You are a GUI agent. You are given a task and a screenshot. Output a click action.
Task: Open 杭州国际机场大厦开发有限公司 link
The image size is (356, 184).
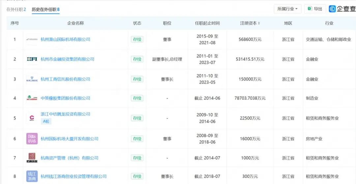[x=70, y=138]
